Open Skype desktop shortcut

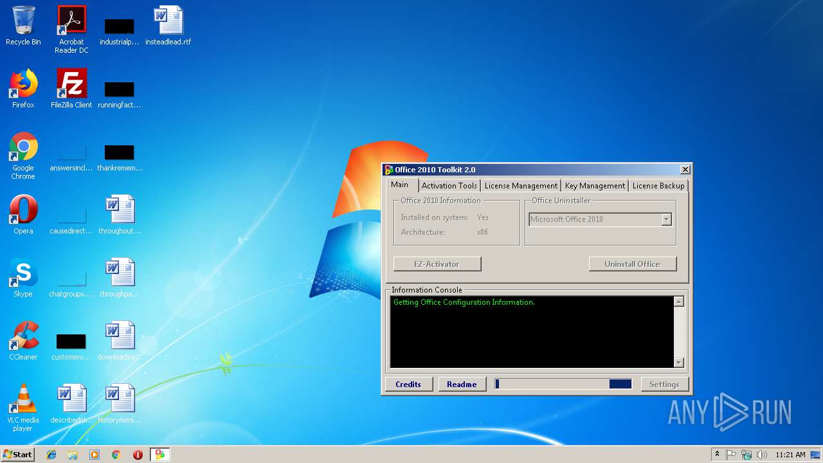pyautogui.click(x=23, y=278)
